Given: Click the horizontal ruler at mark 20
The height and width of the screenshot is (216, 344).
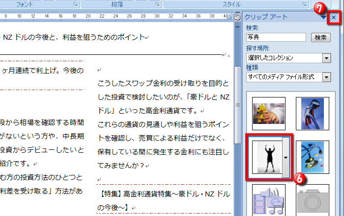Looking at the screenshot, I should point(88,16).
